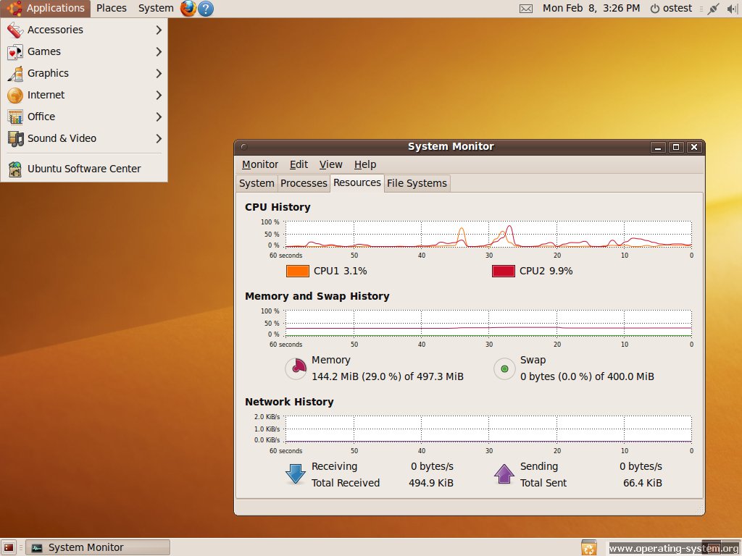The height and width of the screenshot is (556, 742).
Task: Open the Monitor menu
Action: (260, 164)
